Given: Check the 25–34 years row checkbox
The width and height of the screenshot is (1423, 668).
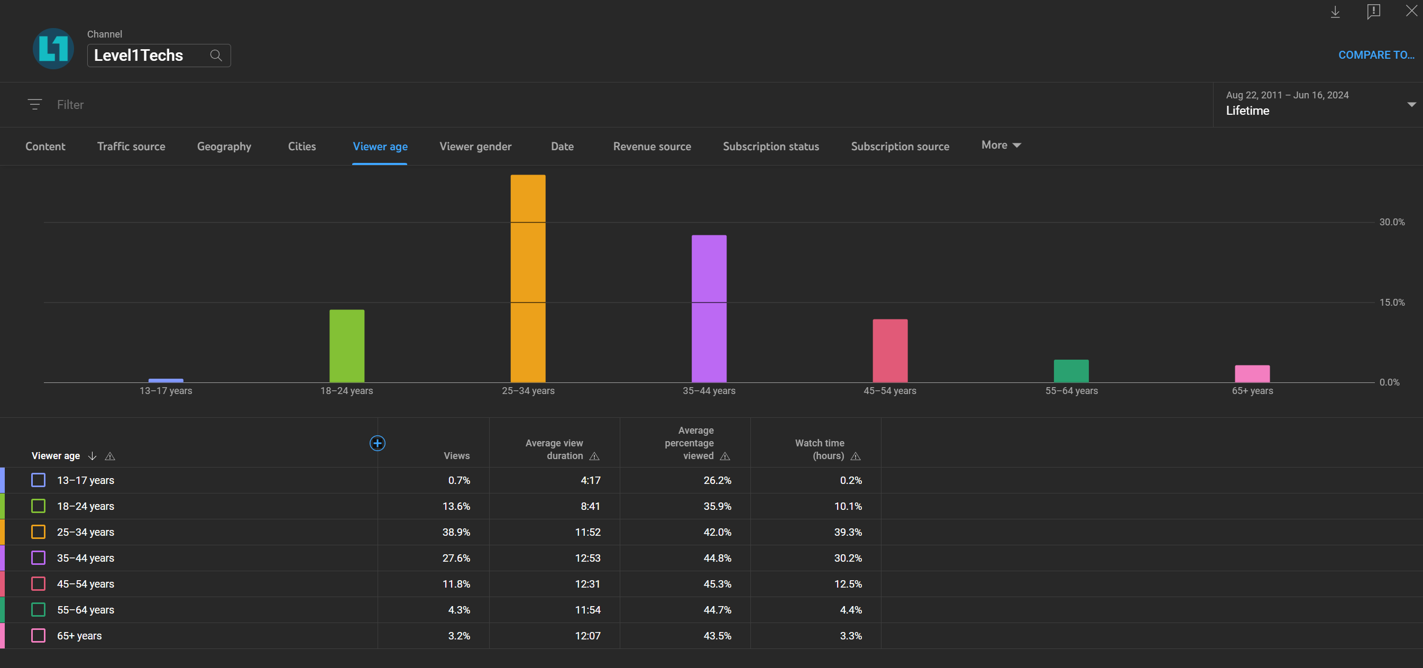Looking at the screenshot, I should [x=38, y=532].
